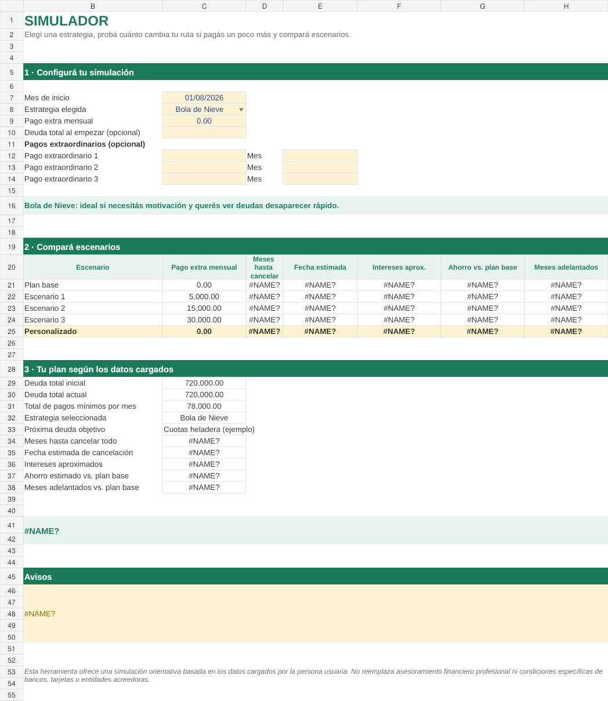Select column C header
Screen dimensions: 608x701
[x=204, y=6]
